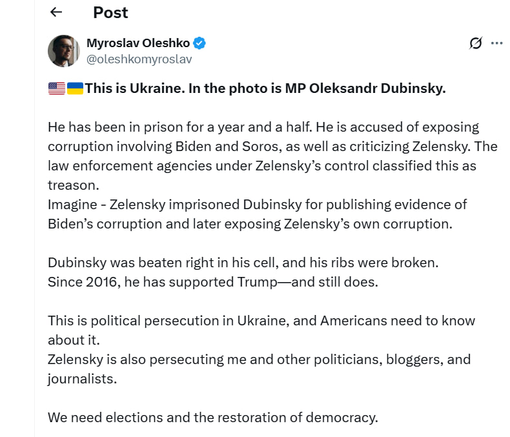The image size is (510, 437).
Task: Click the line "Since 2016, he has supported Trump"
Action: pyautogui.click(x=213, y=282)
